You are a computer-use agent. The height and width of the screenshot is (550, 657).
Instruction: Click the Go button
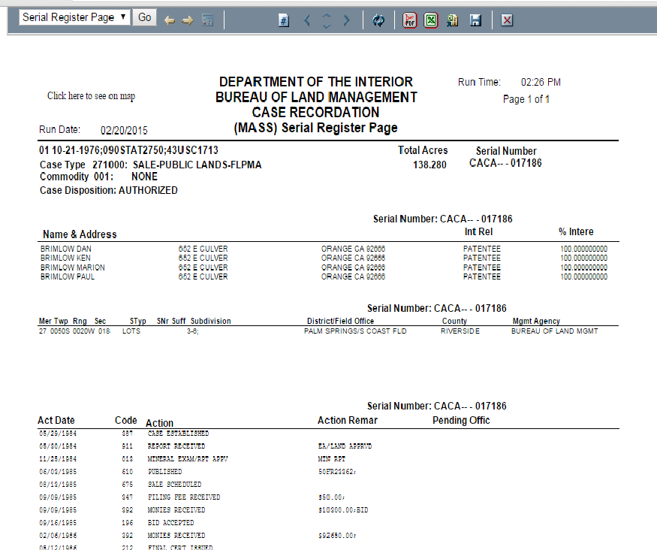[144, 17]
